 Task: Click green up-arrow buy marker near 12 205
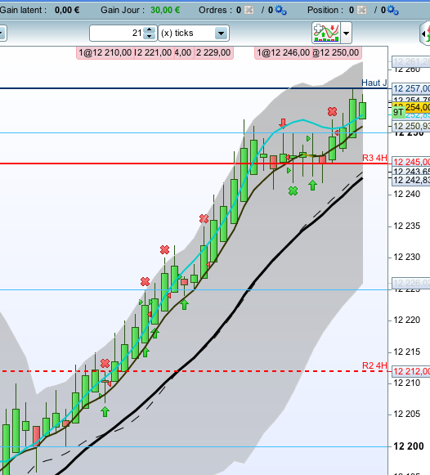pyautogui.click(x=105, y=412)
